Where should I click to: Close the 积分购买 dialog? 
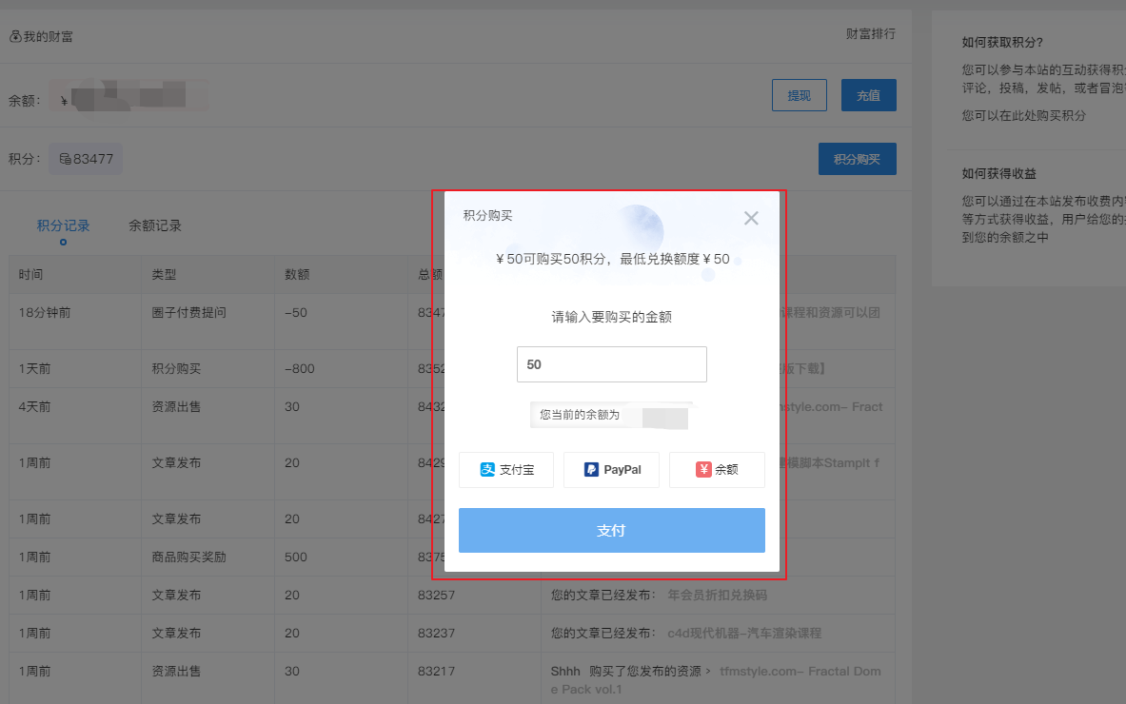click(751, 218)
